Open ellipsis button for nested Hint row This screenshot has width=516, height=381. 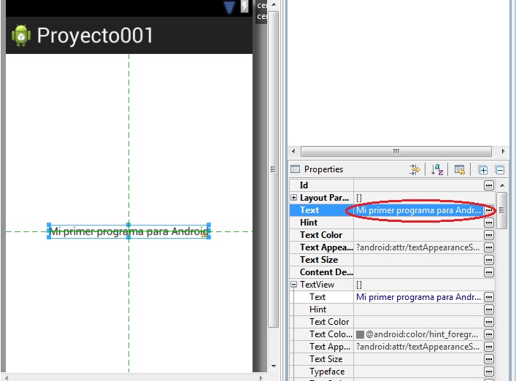(x=489, y=309)
